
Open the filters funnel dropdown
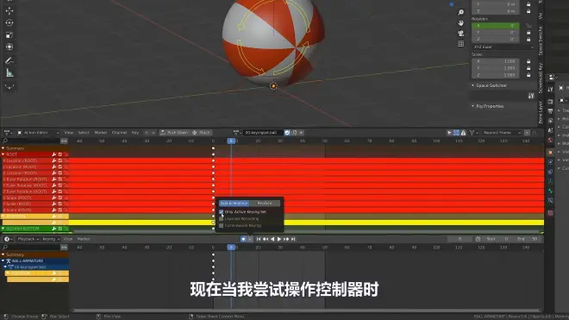[x=474, y=133]
